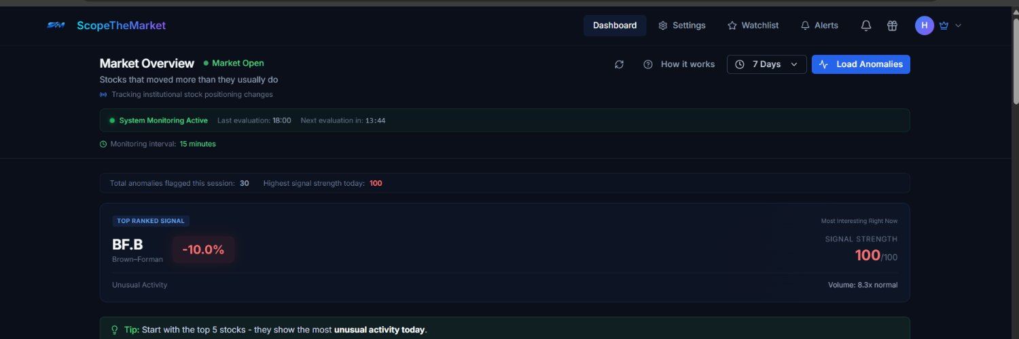Open the ScopeTheMarket home link
1019x339 pixels.
pyautogui.click(x=121, y=25)
